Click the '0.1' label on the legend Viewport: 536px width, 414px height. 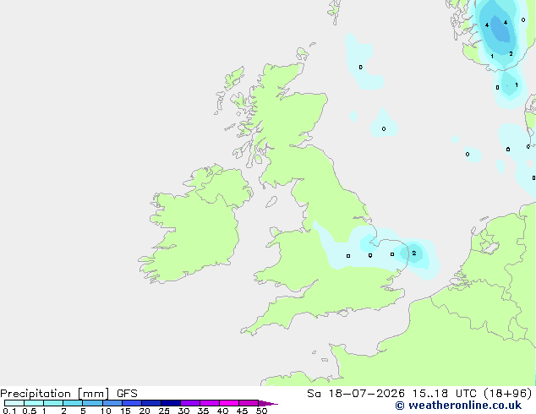click(x=9, y=411)
